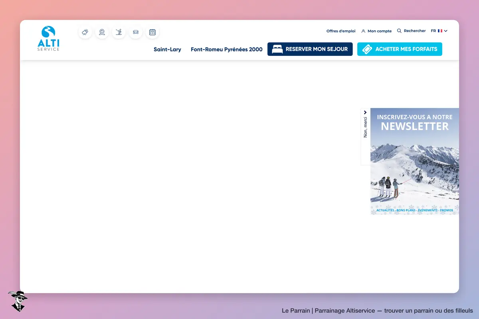Image resolution: width=479 pixels, height=319 pixels.
Task: Open the Offres d'emploi link
Action: [341, 31]
